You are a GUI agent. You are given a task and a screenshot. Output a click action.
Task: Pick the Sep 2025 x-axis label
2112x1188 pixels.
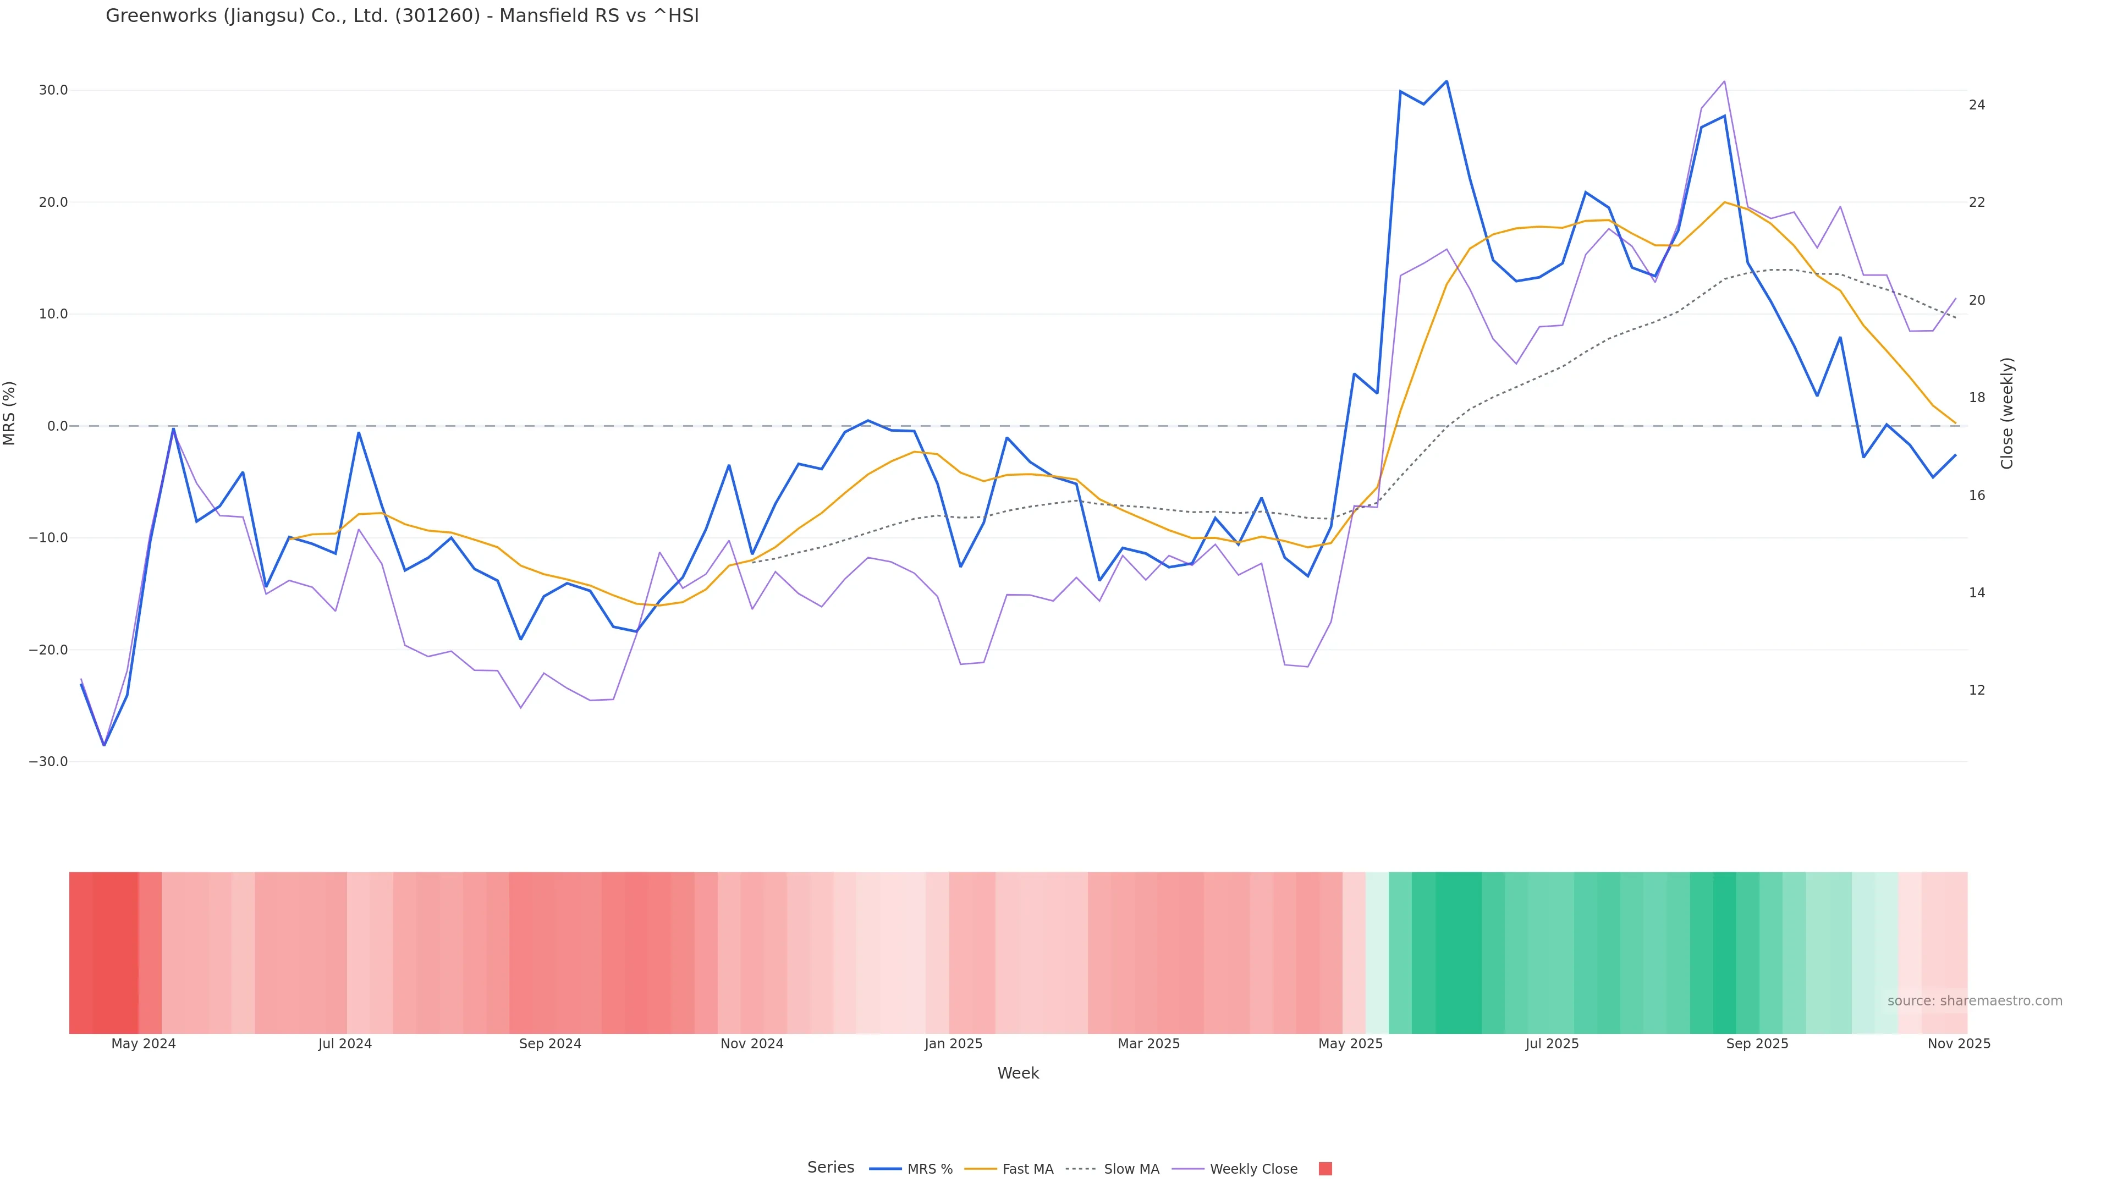[x=1757, y=1044]
